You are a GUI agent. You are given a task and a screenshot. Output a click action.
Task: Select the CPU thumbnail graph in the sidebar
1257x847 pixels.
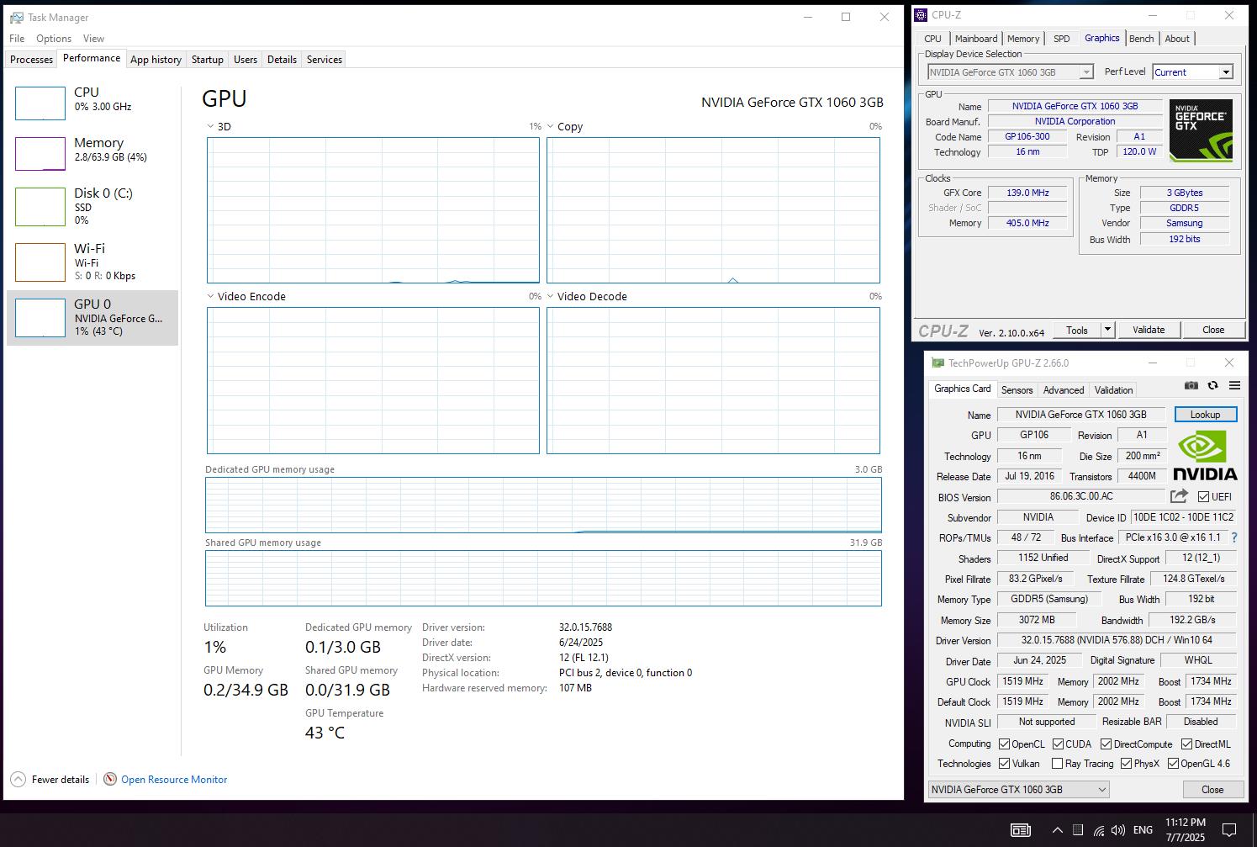(x=40, y=103)
